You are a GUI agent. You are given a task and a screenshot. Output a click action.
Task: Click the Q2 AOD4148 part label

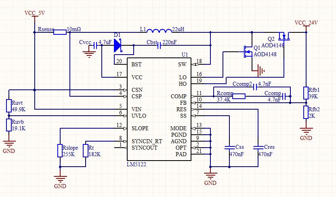(x=273, y=45)
